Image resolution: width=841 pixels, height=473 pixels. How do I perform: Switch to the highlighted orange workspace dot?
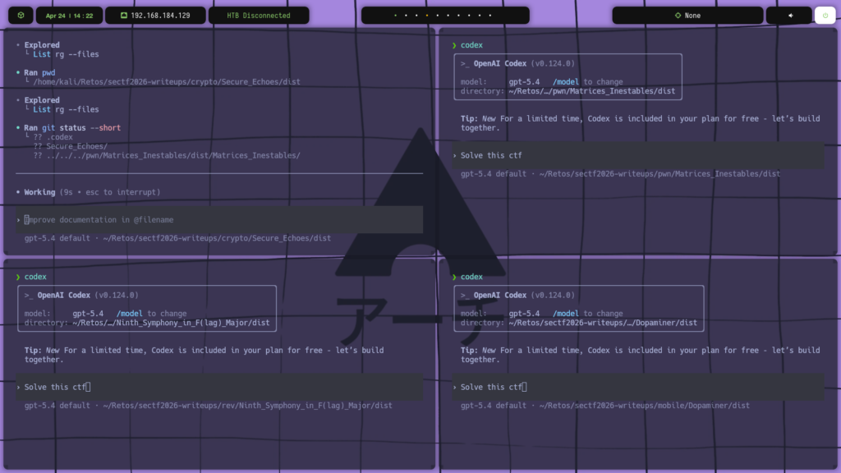tap(426, 16)
